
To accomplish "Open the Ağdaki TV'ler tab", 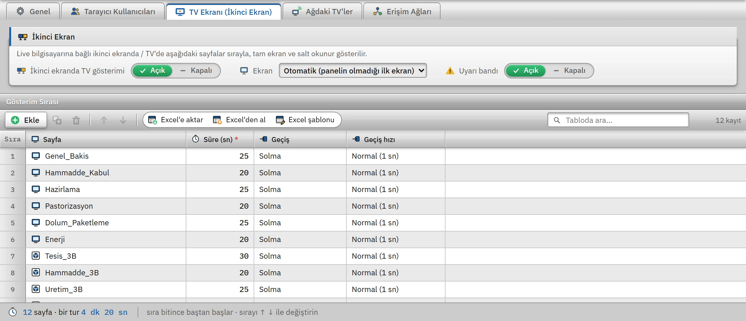I will (322, 11).
